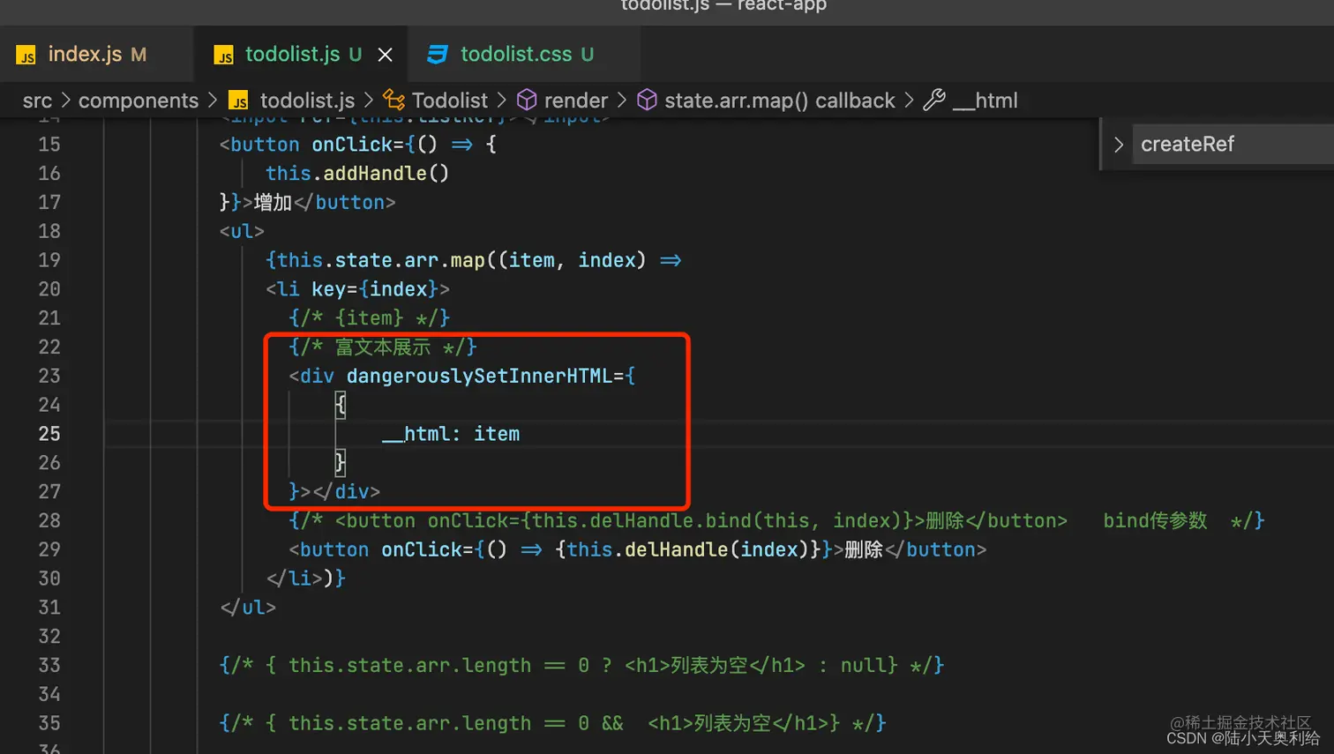Click this.state.arr.map on line 19

pyautogui.click(x=381, y=260)
